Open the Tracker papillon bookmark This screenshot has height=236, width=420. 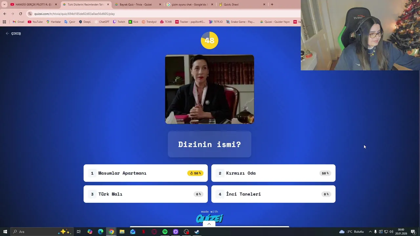tap(190, 22)
